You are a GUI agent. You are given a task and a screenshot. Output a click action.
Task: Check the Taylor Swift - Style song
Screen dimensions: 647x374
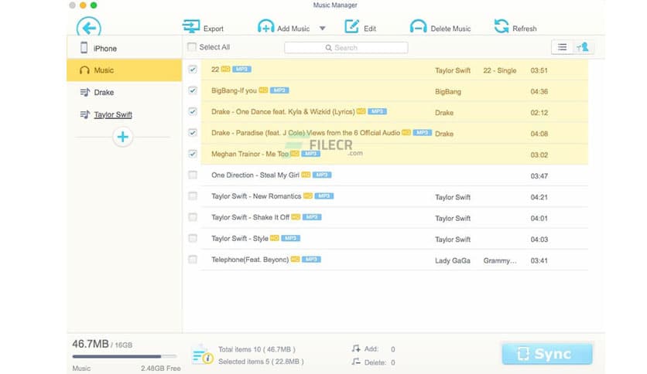[x=193, y=239]
